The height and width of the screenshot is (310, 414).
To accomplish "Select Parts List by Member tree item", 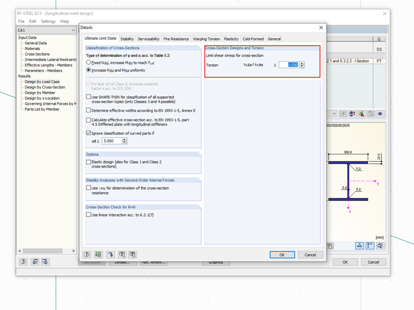I will (42, 109).
